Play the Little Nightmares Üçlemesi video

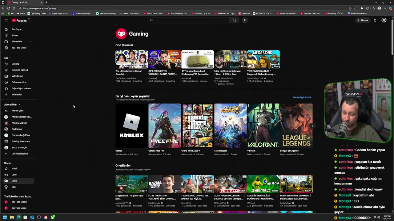click(x=230, y=59)
